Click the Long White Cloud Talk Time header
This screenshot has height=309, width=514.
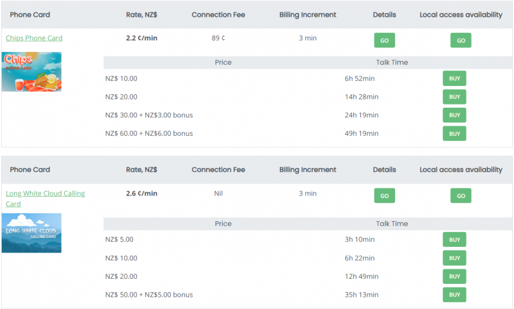[392, 224]
